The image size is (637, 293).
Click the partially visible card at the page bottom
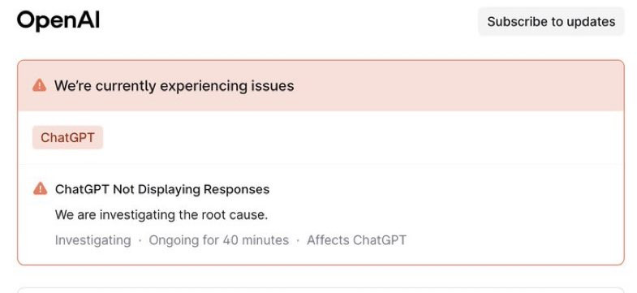pyautogui.click(x=321, y=290)
